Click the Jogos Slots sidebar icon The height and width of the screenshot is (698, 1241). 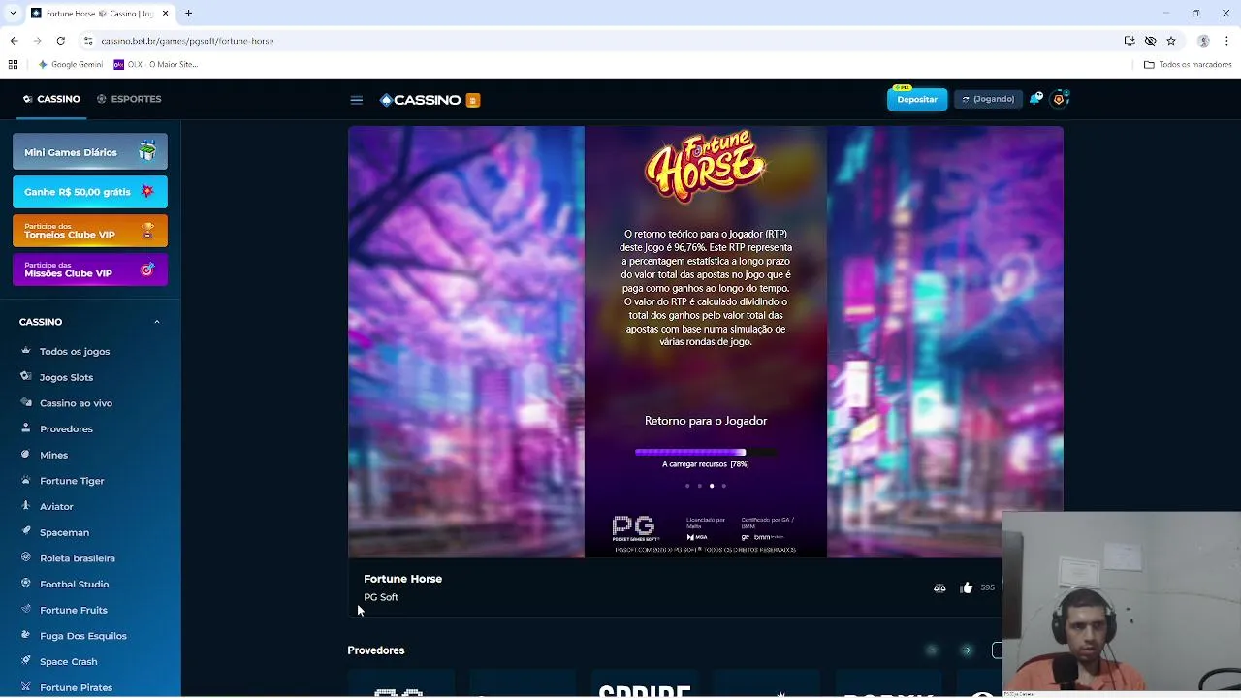coord(26,376)
